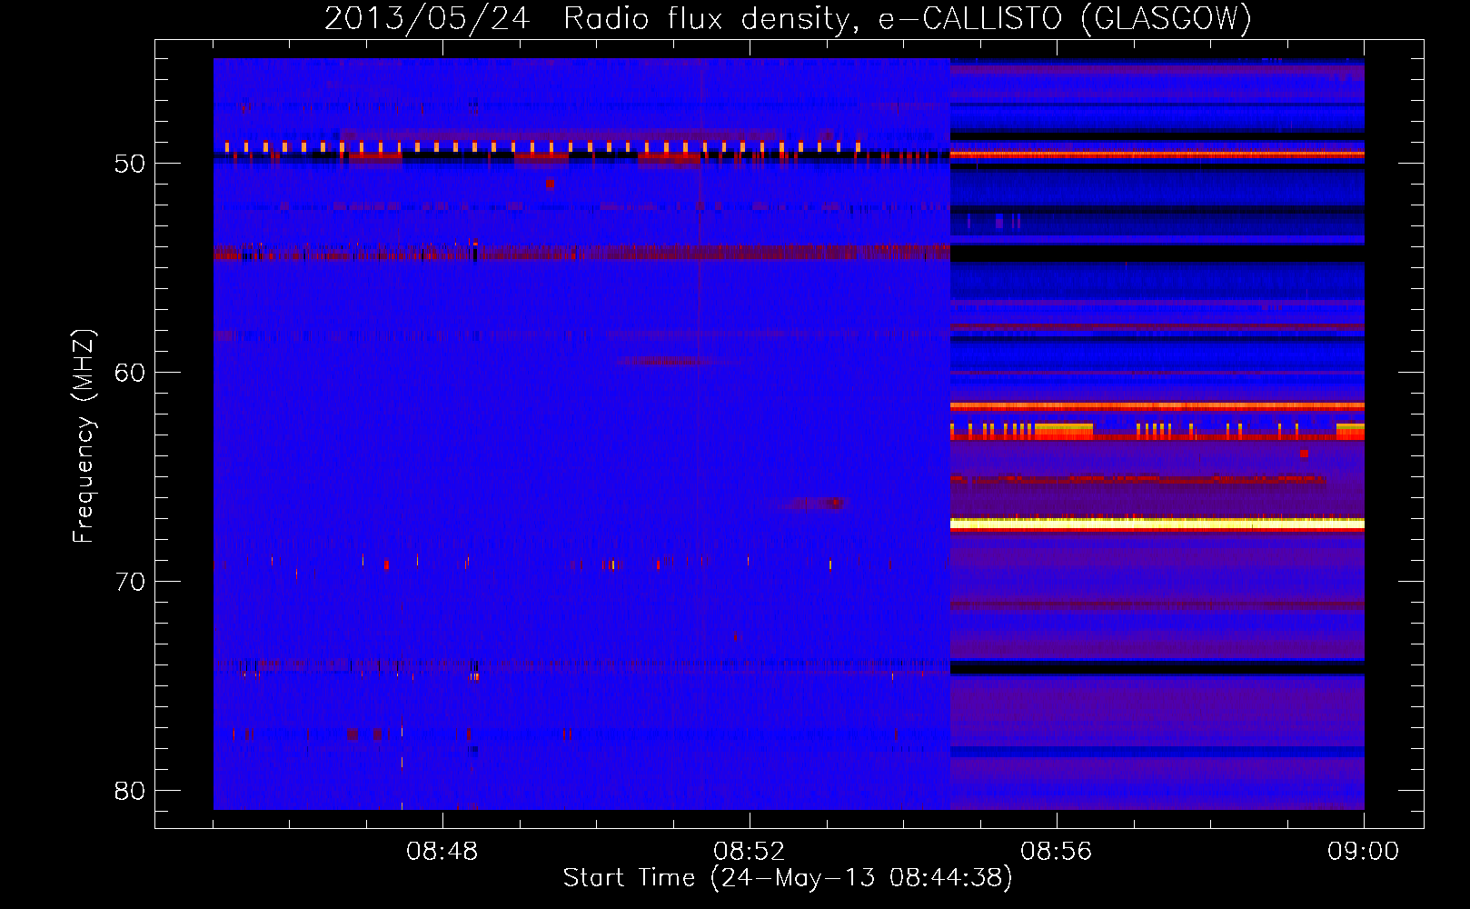This screenshot has height=909, width=1470.
Task: Click the '70' frequency tick label
Action: (x=130, y=582)
